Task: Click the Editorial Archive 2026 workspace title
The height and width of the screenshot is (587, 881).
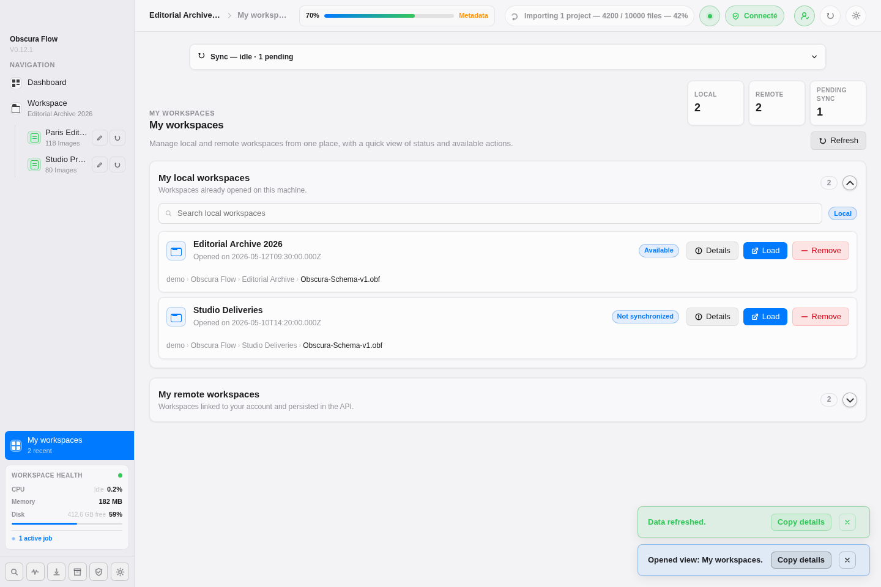Action: [x=238, y=244]
